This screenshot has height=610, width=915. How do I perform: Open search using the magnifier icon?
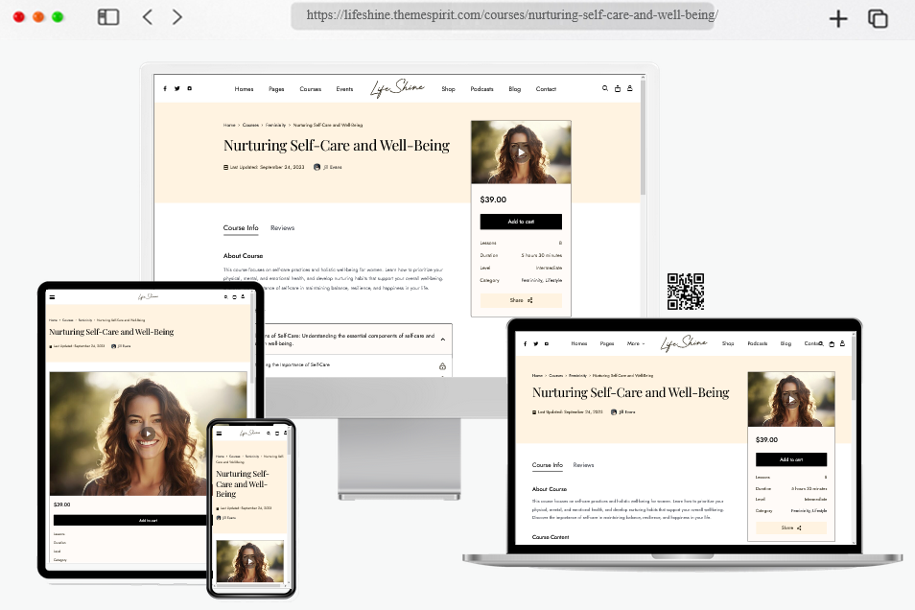tap(604, 88)
